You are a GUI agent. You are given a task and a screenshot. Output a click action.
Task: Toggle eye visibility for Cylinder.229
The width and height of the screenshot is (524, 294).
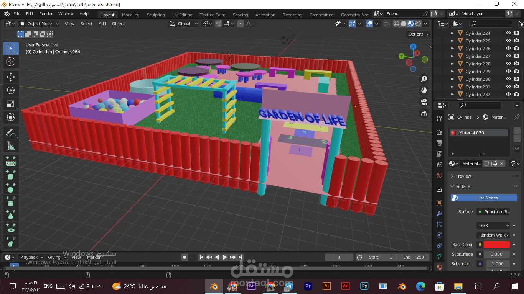pos(508,71)
